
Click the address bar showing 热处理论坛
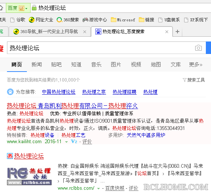[121, 8]
